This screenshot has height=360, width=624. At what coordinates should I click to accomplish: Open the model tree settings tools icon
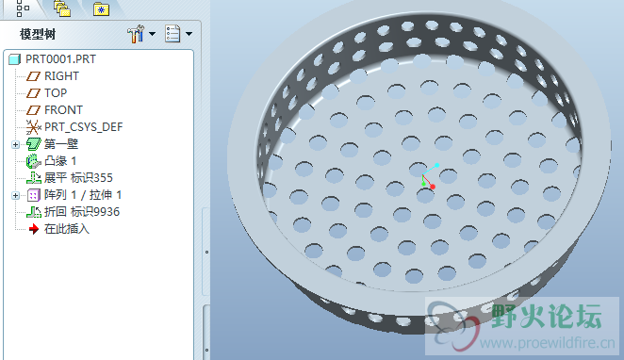[x=136, y=34]
